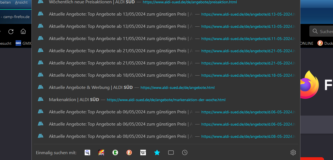Open the DuckDuckGo bookmark in toolbar
333x160 pixels.
[x=325, y=43]
